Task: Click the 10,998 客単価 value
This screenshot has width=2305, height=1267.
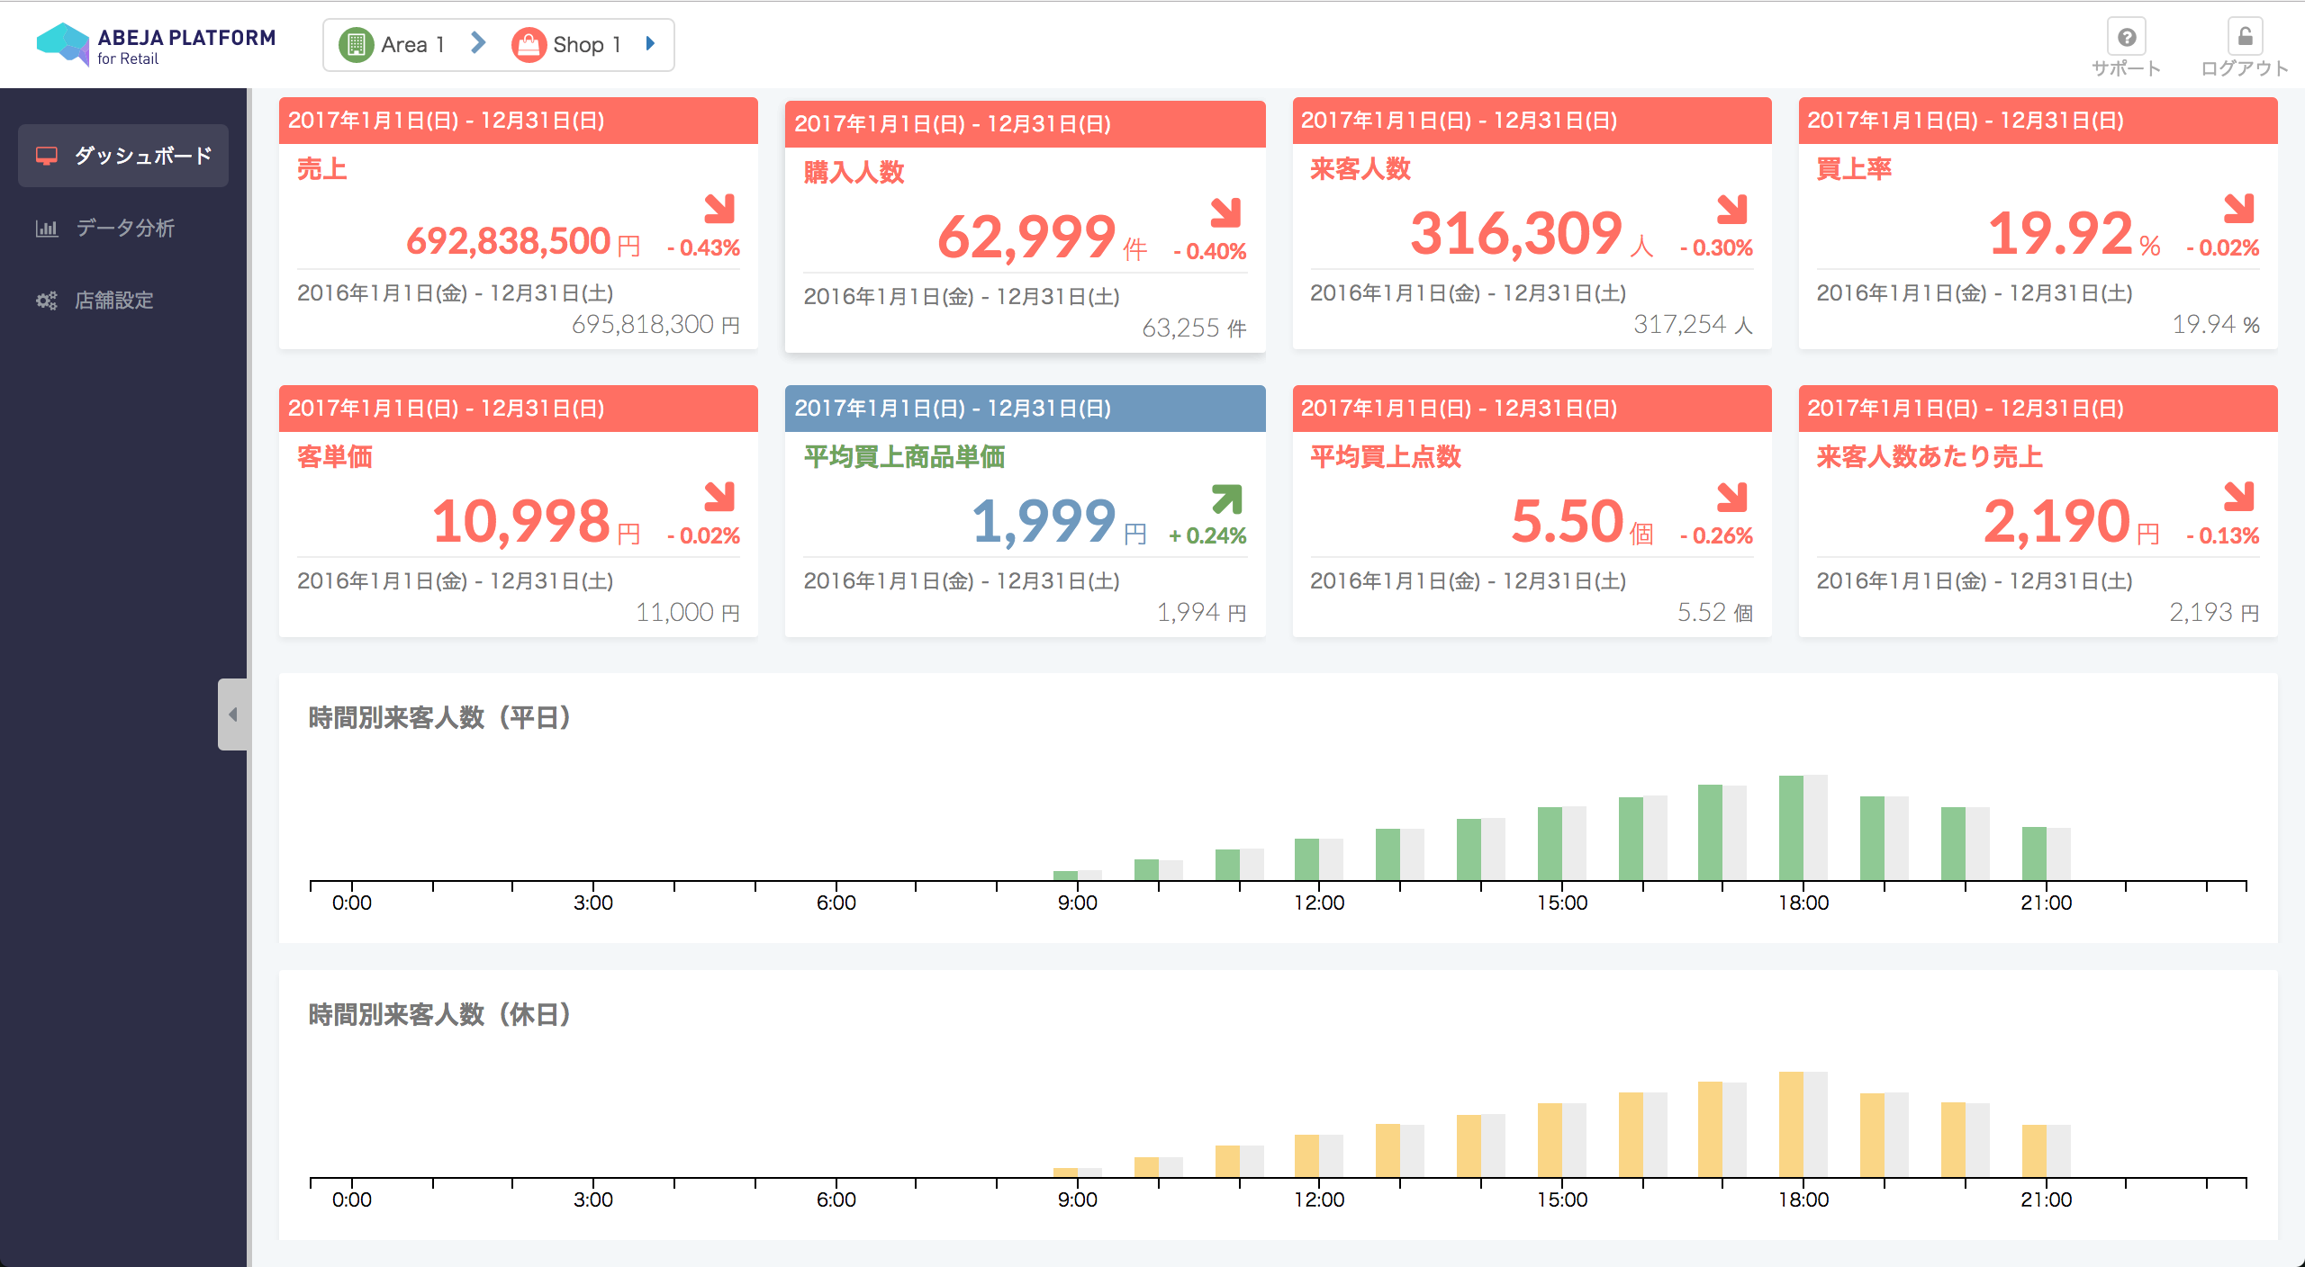Action: (521, 522)
